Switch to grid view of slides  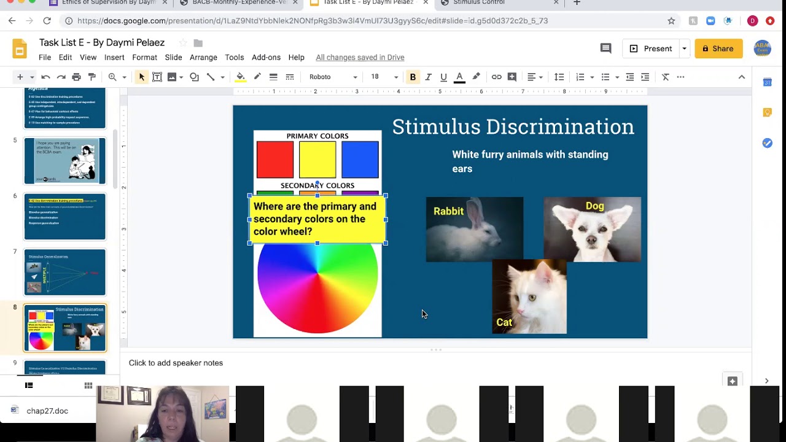pos(88,386)
